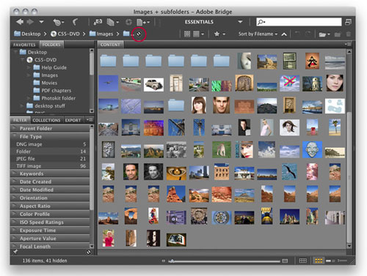Image resolution: width=367 pixels, height=276 pixels.
Task: Go back with the left arrow button
Action: tap(20, 22)
